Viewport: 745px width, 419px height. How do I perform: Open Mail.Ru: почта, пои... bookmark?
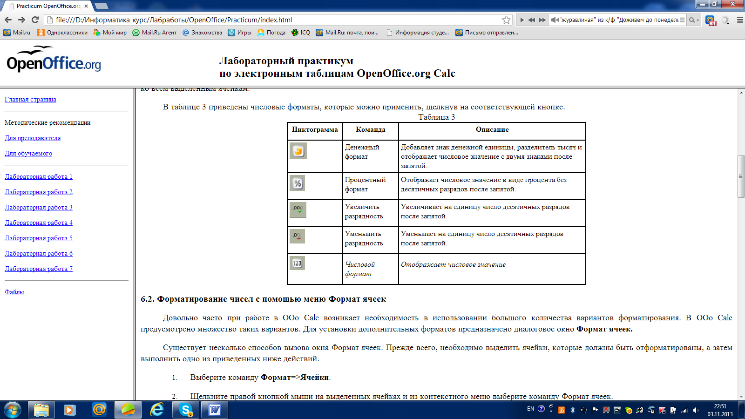(347, 33)
